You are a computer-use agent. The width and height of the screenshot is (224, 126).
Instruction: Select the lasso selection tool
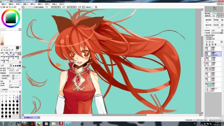click(x=4, y=47)
